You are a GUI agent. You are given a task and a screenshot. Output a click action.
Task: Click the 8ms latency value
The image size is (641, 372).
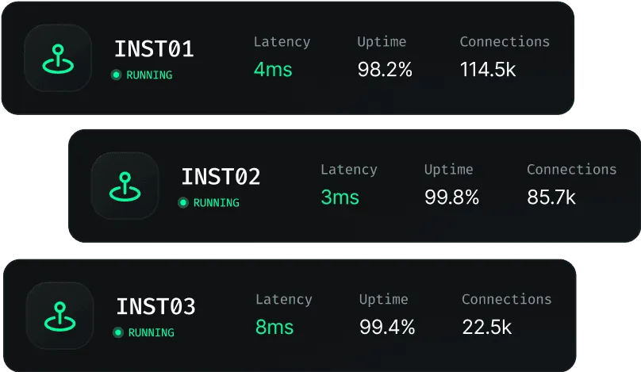point(274,327)
